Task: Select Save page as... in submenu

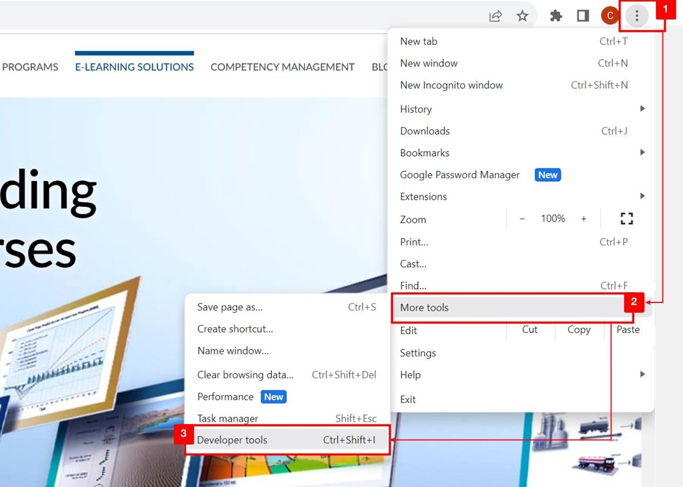Action: click(287, 307)
